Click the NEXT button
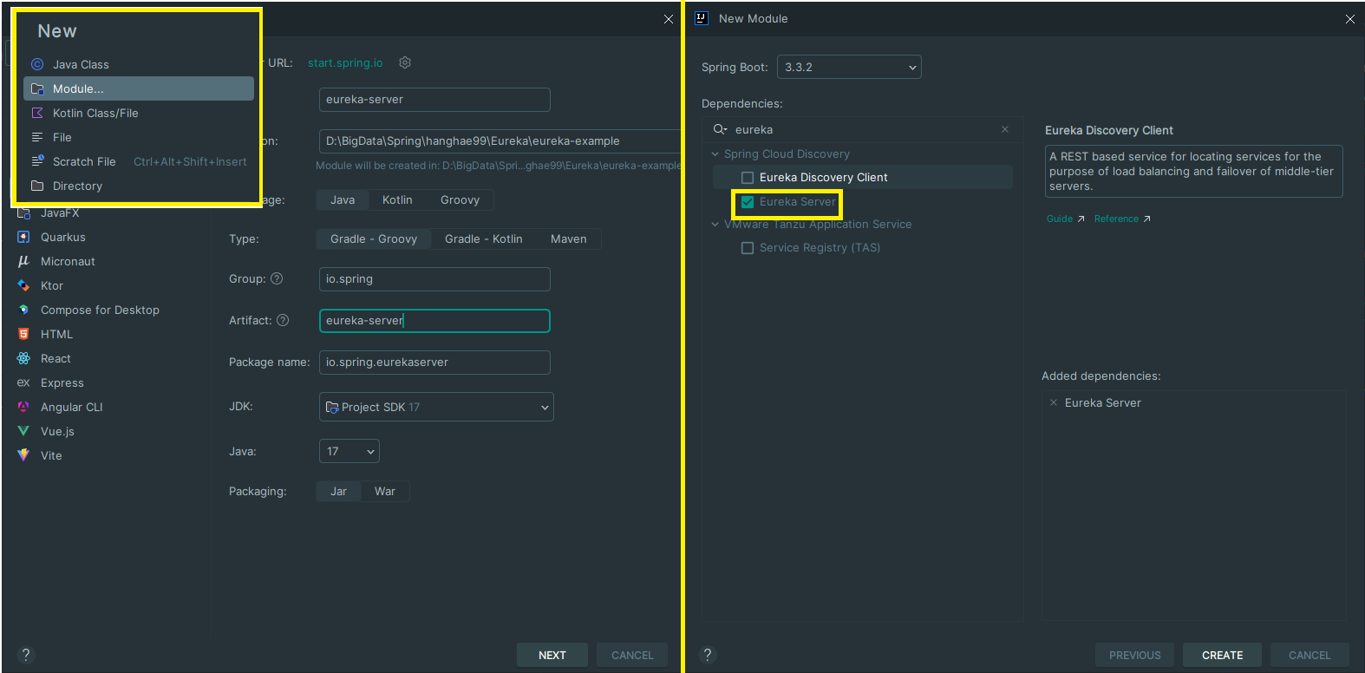The height and width of the screenshot is (673, 1365). 552,655
